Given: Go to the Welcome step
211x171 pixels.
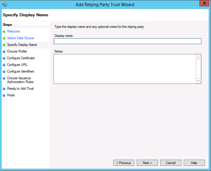Looking at the screenshot, I should coord(13,31).
